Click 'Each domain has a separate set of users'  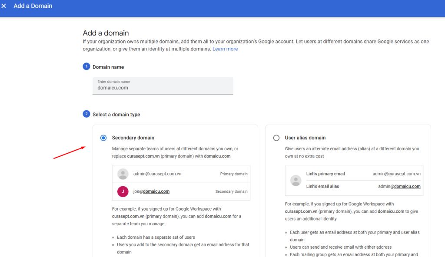156,237
